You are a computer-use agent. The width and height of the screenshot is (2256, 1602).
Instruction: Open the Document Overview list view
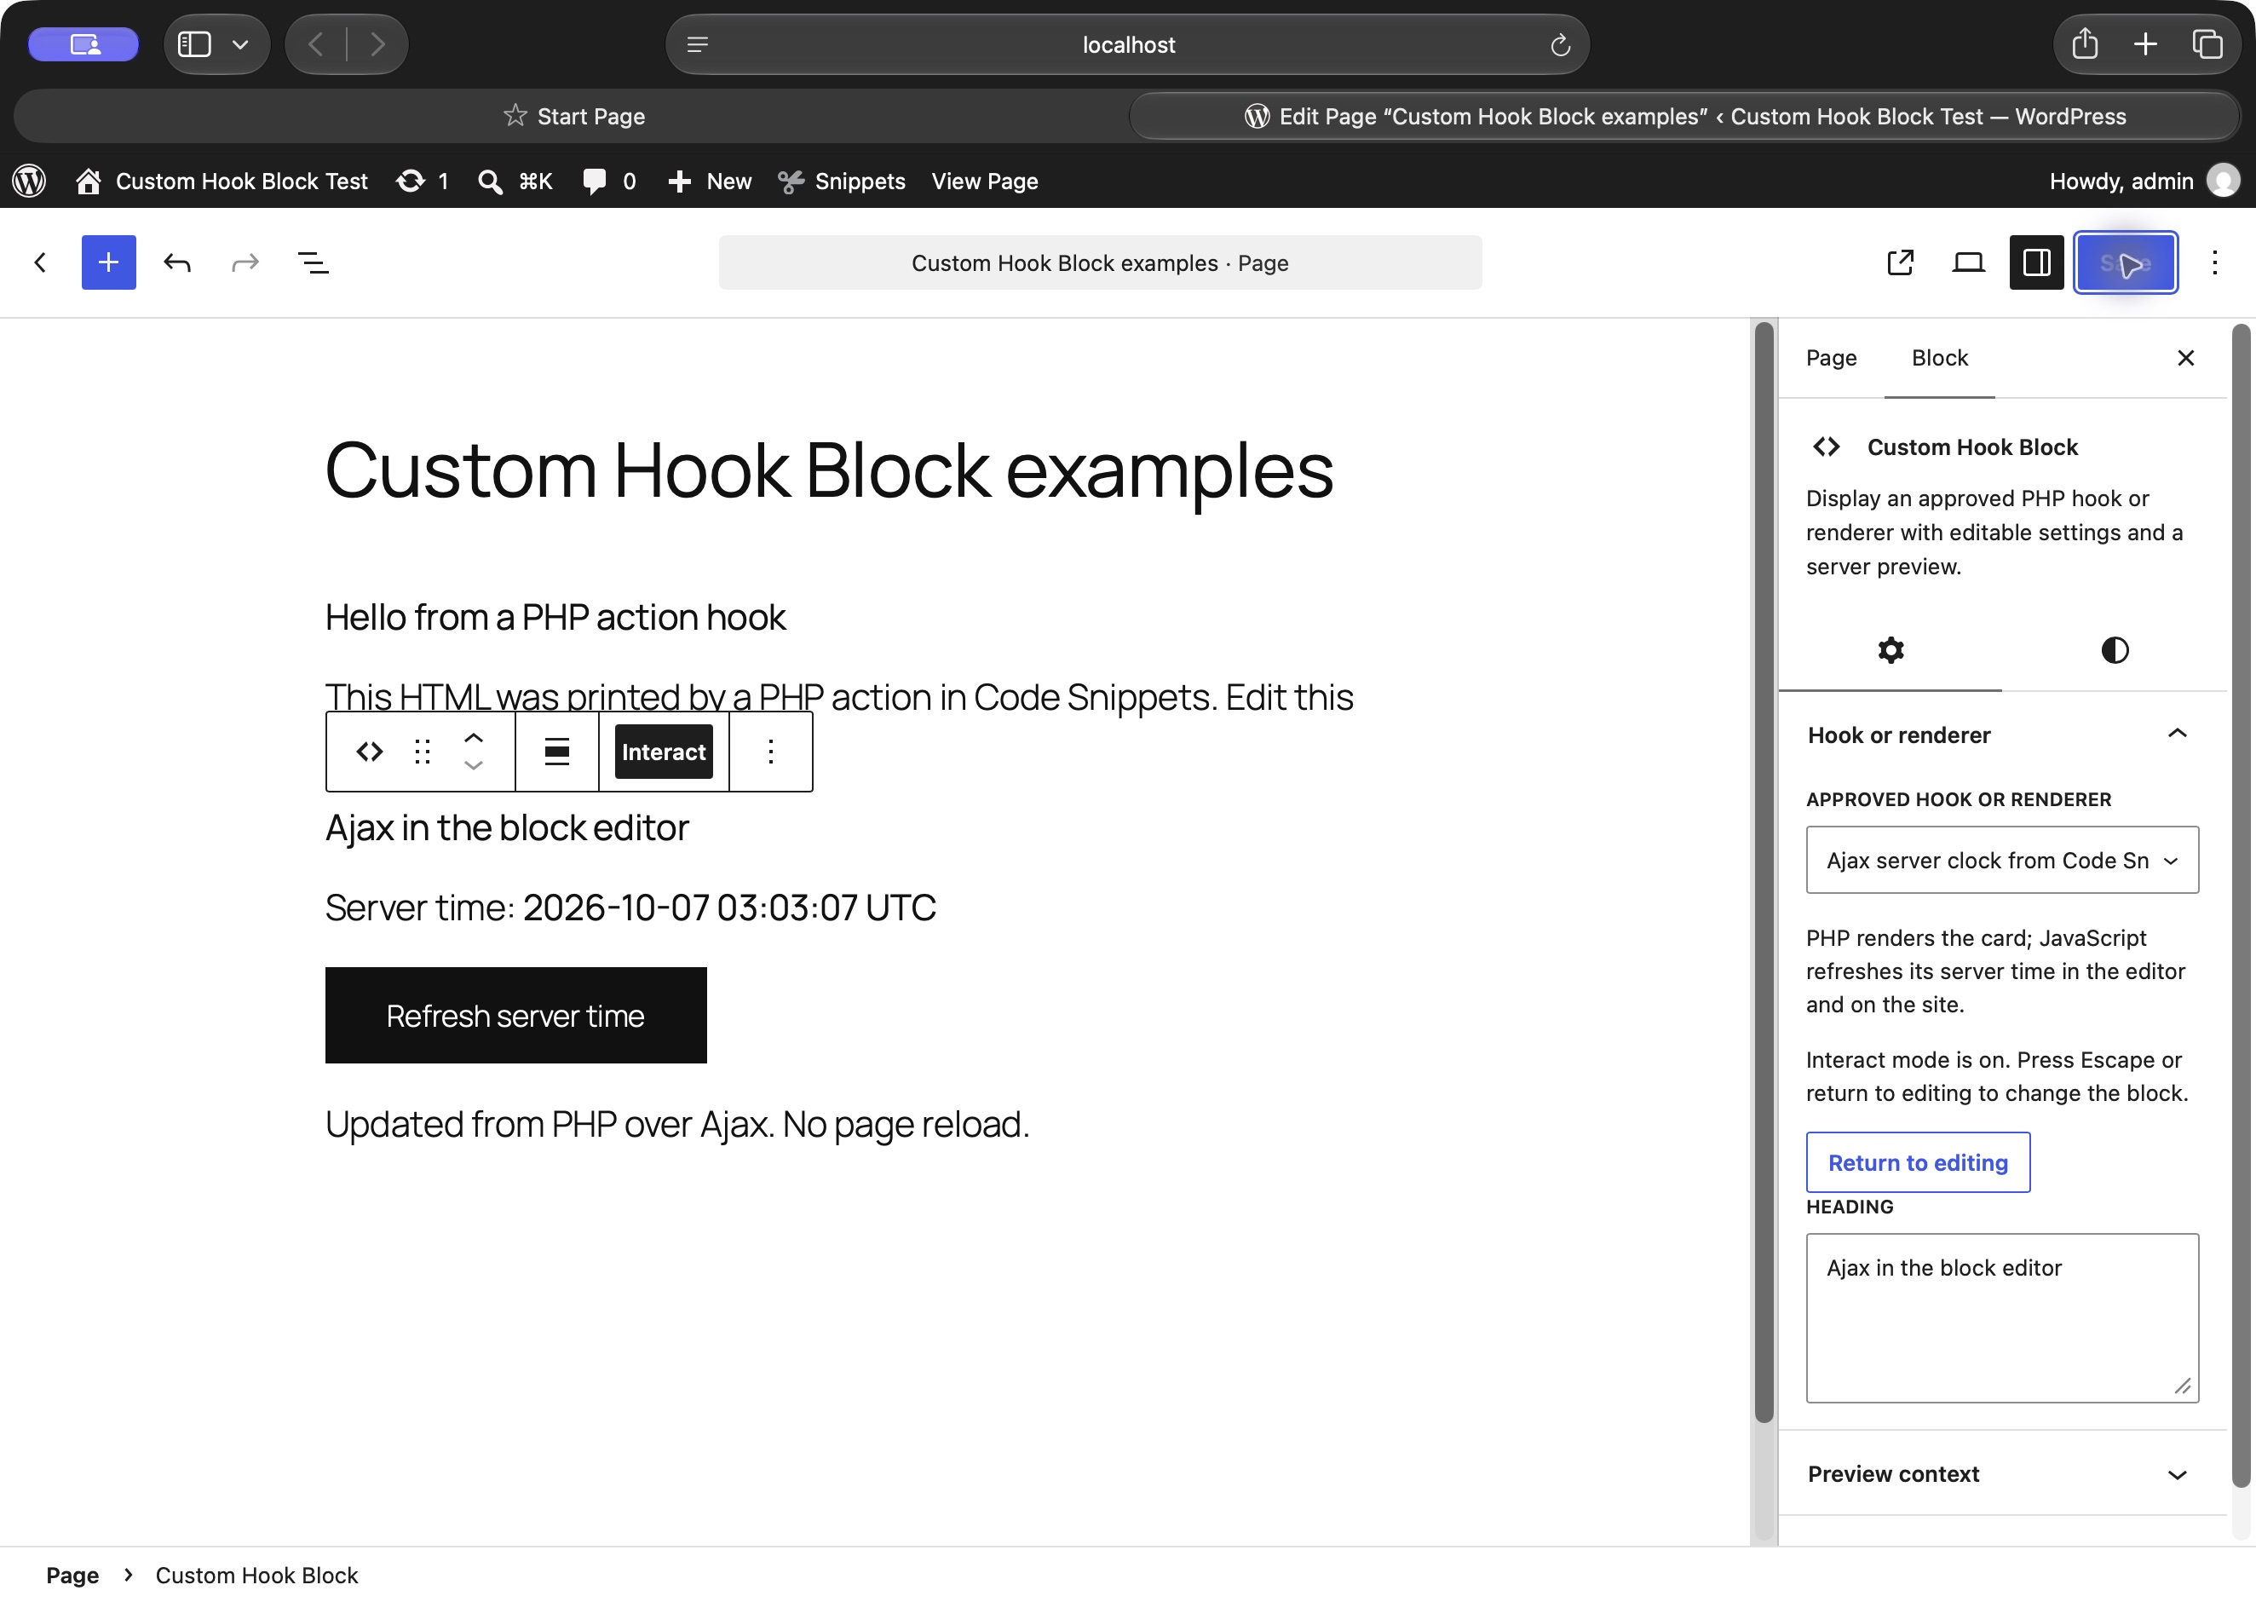click(313, 262)
